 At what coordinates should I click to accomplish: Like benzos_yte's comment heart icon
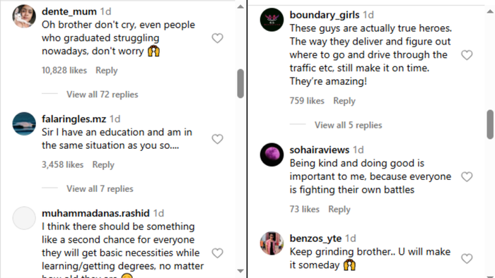467,258
